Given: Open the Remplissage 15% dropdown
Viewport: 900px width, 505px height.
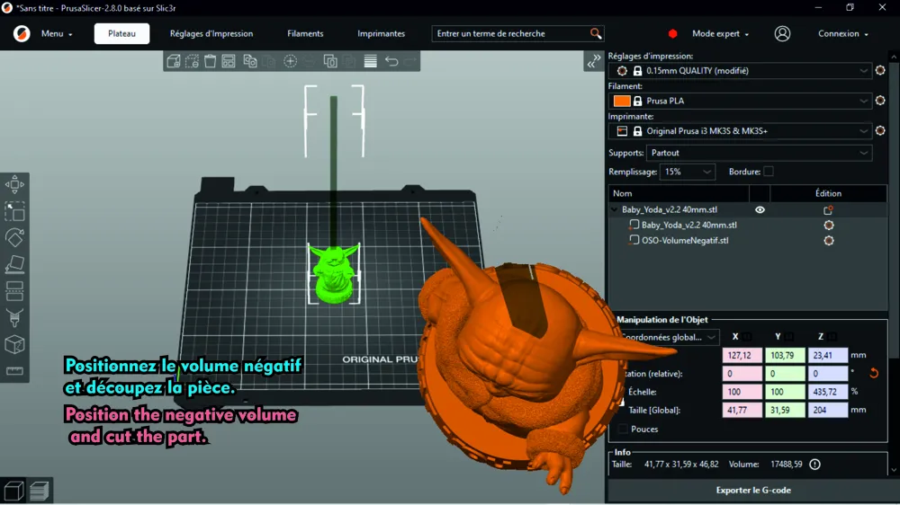Looking at the screenshot, I should pos(687,172).
